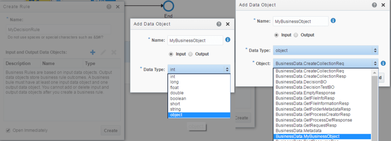Click info icon beside right dialog Name field
Screen dimensions: 391x141
[x=333, y=21]
